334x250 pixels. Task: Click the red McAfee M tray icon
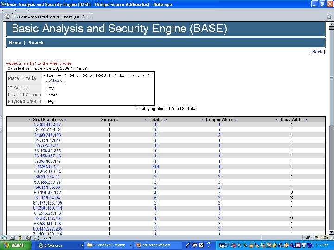[298, 245]
